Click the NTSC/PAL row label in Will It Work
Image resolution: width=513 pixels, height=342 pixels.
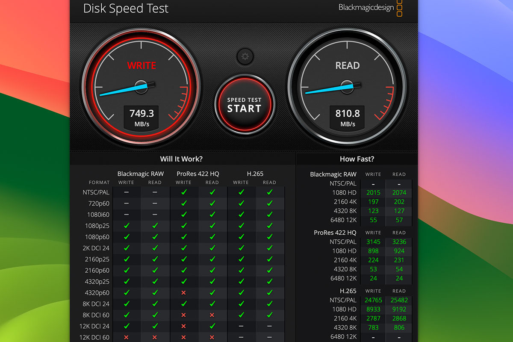(x=96, y=192)
